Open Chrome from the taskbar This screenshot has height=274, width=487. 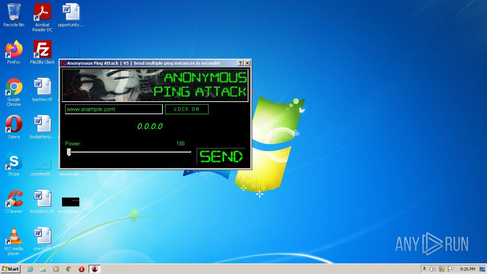[69, 269]
